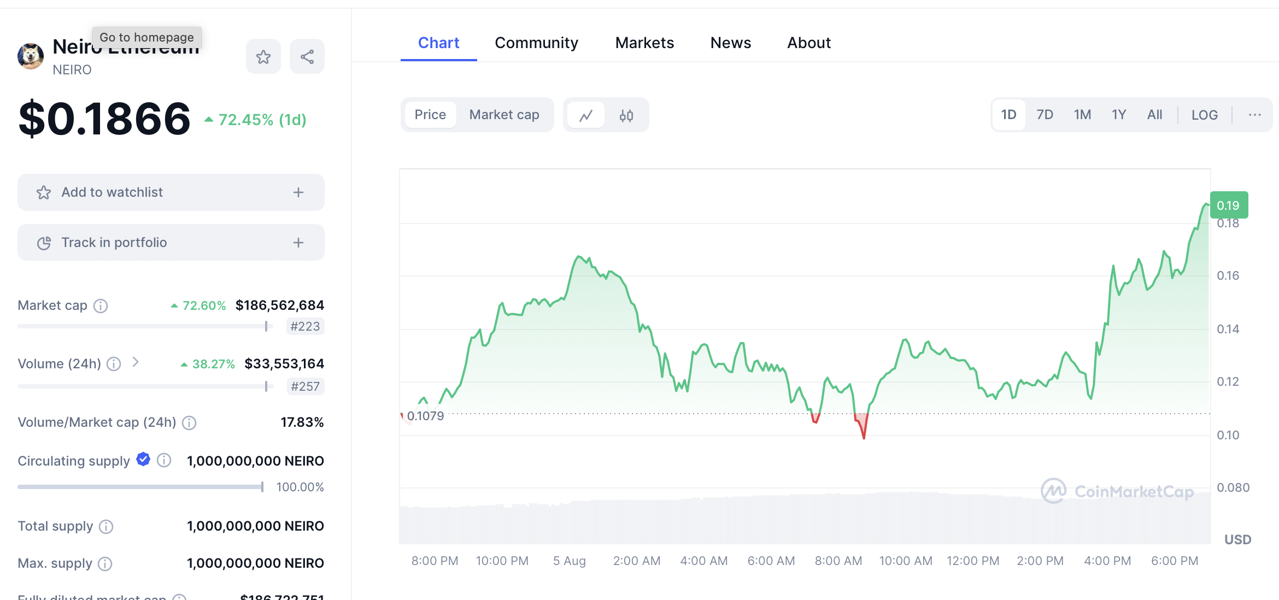Viewport: 1279px width, 600px height.
Task: Expand Volume (24h) details chevron
Action: pos(136,362)
